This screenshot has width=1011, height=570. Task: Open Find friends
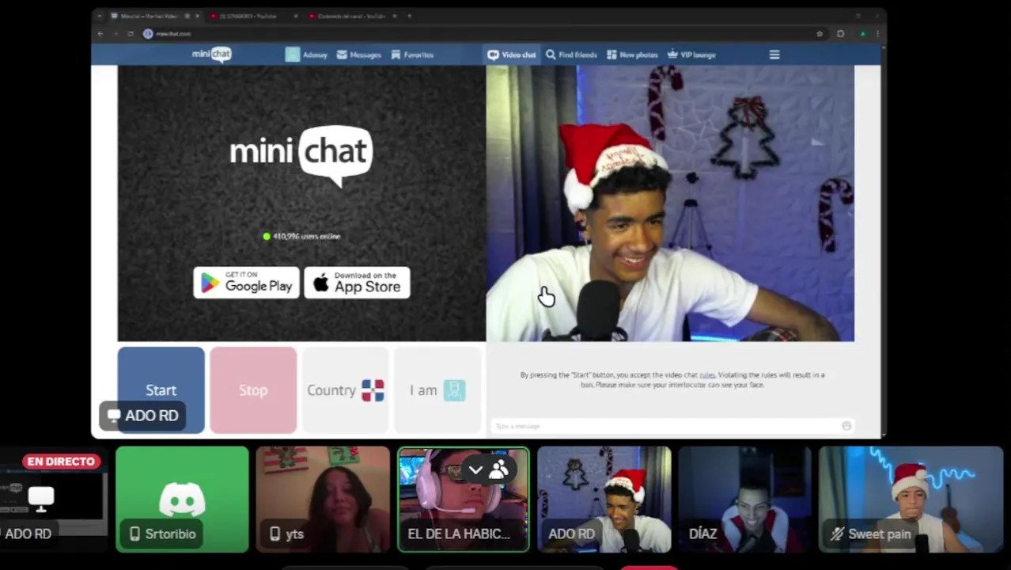(x=571, y=55)
